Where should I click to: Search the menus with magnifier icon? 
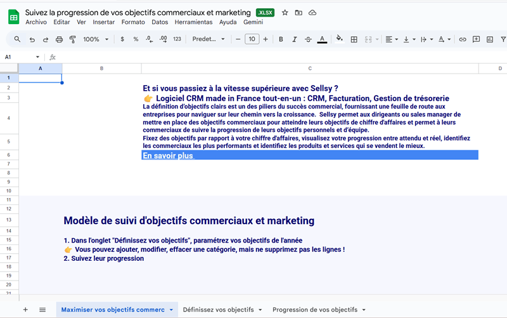[17, 39]
